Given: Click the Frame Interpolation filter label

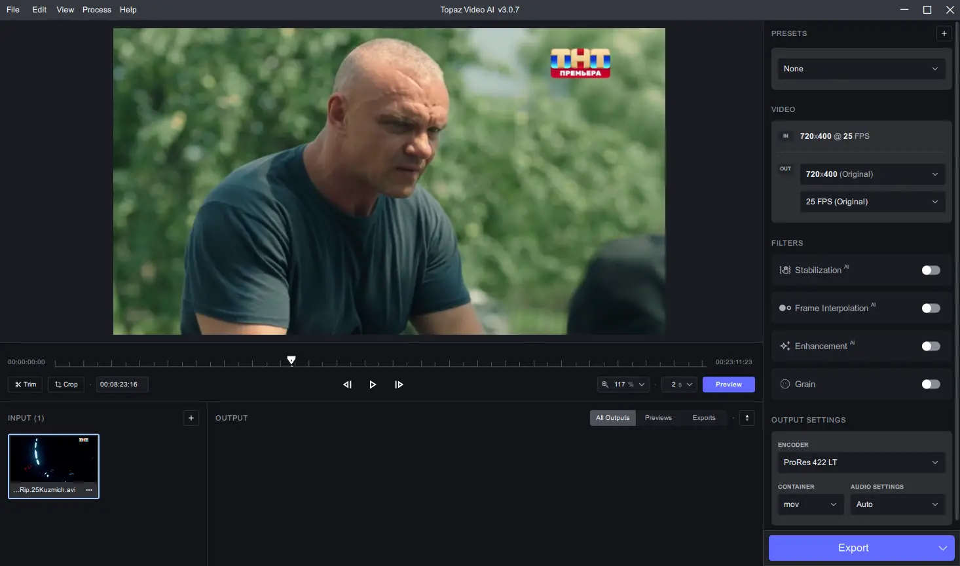Looking at the screenshot, I should (832, 308).
